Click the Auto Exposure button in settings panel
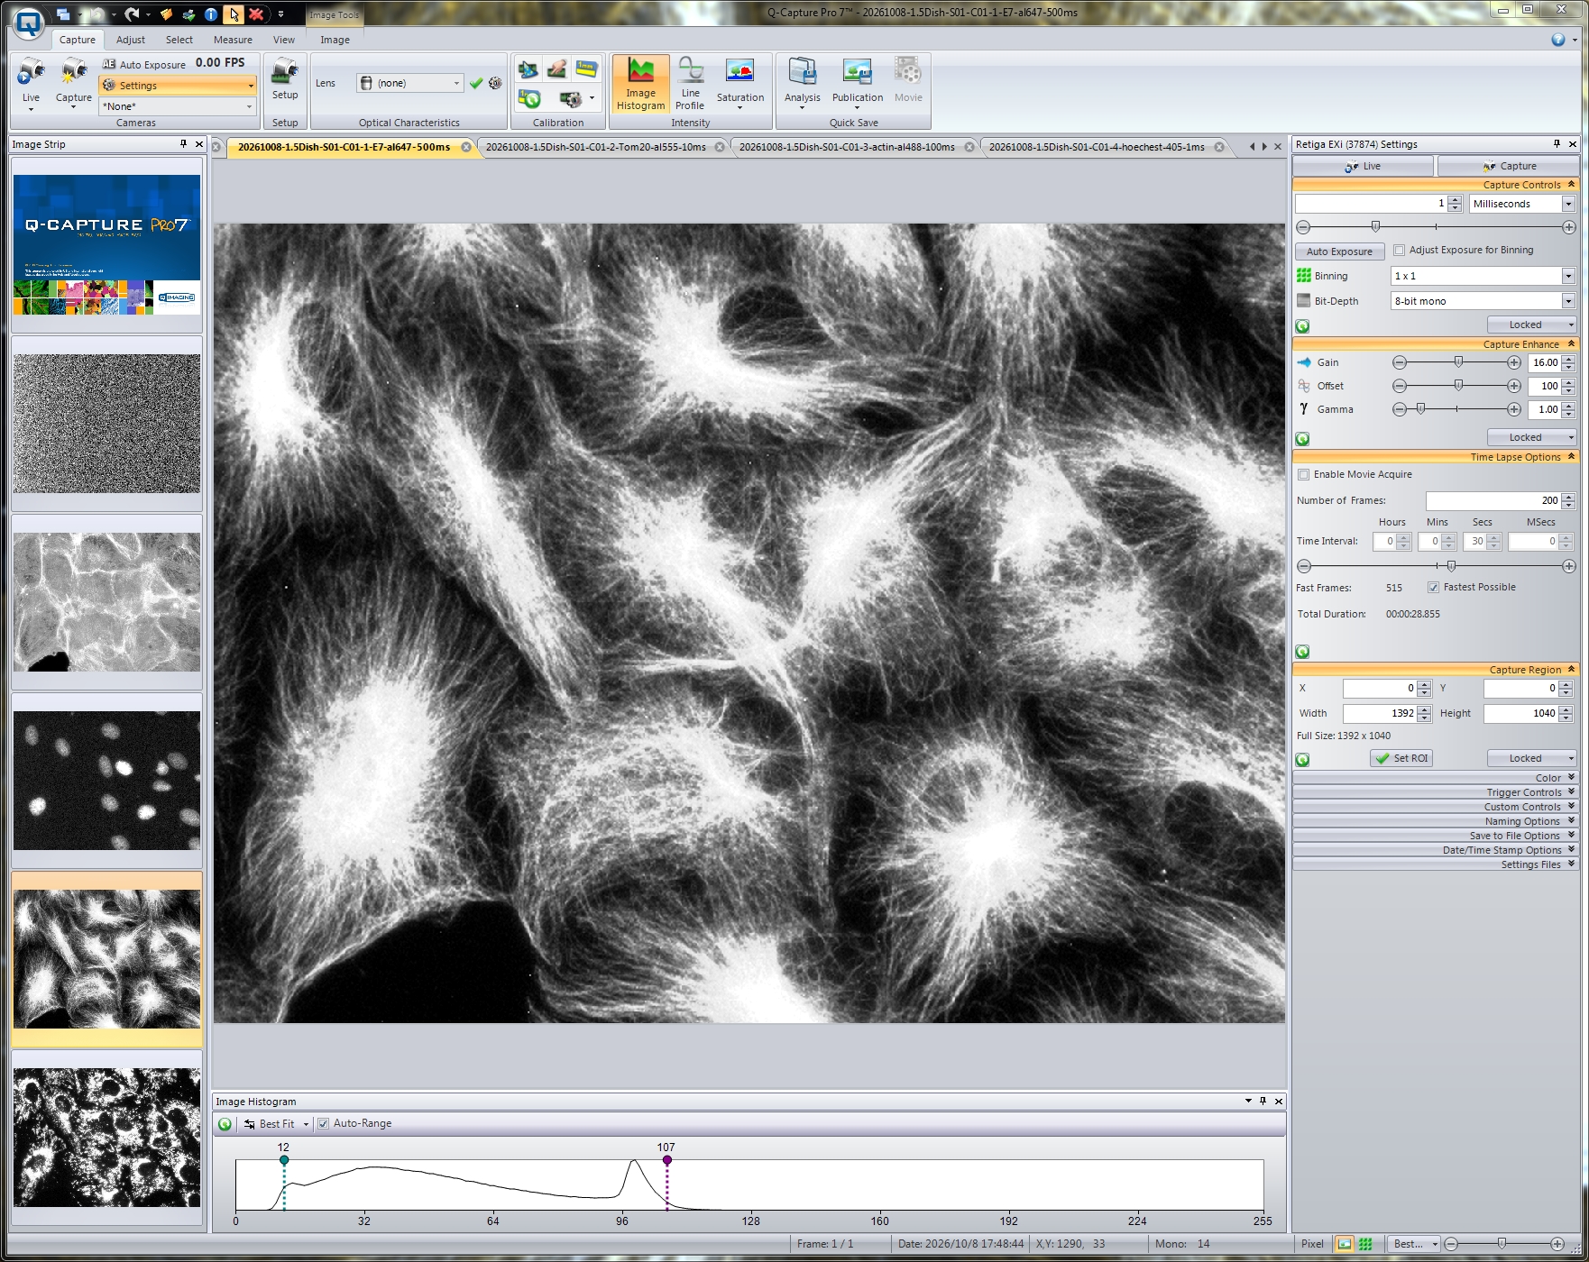Image resolution: width=1589 pixels, height=1262 pixels. (1339, 251)
